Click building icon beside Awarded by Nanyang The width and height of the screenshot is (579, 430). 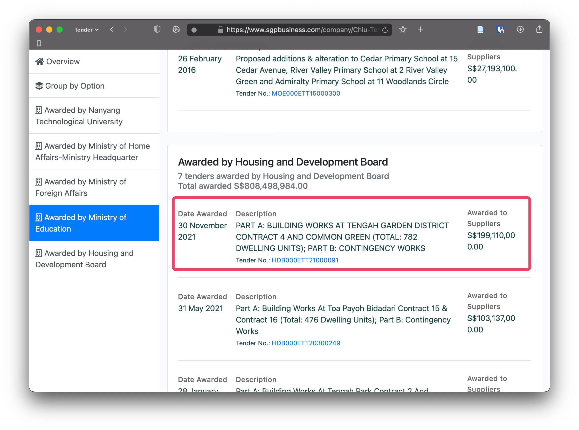click(39, 110)
